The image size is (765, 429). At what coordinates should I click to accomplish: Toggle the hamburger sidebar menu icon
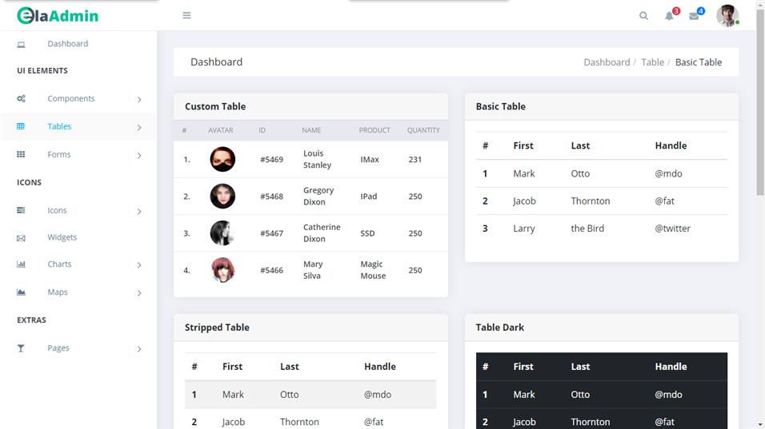[x=186, y=15]
